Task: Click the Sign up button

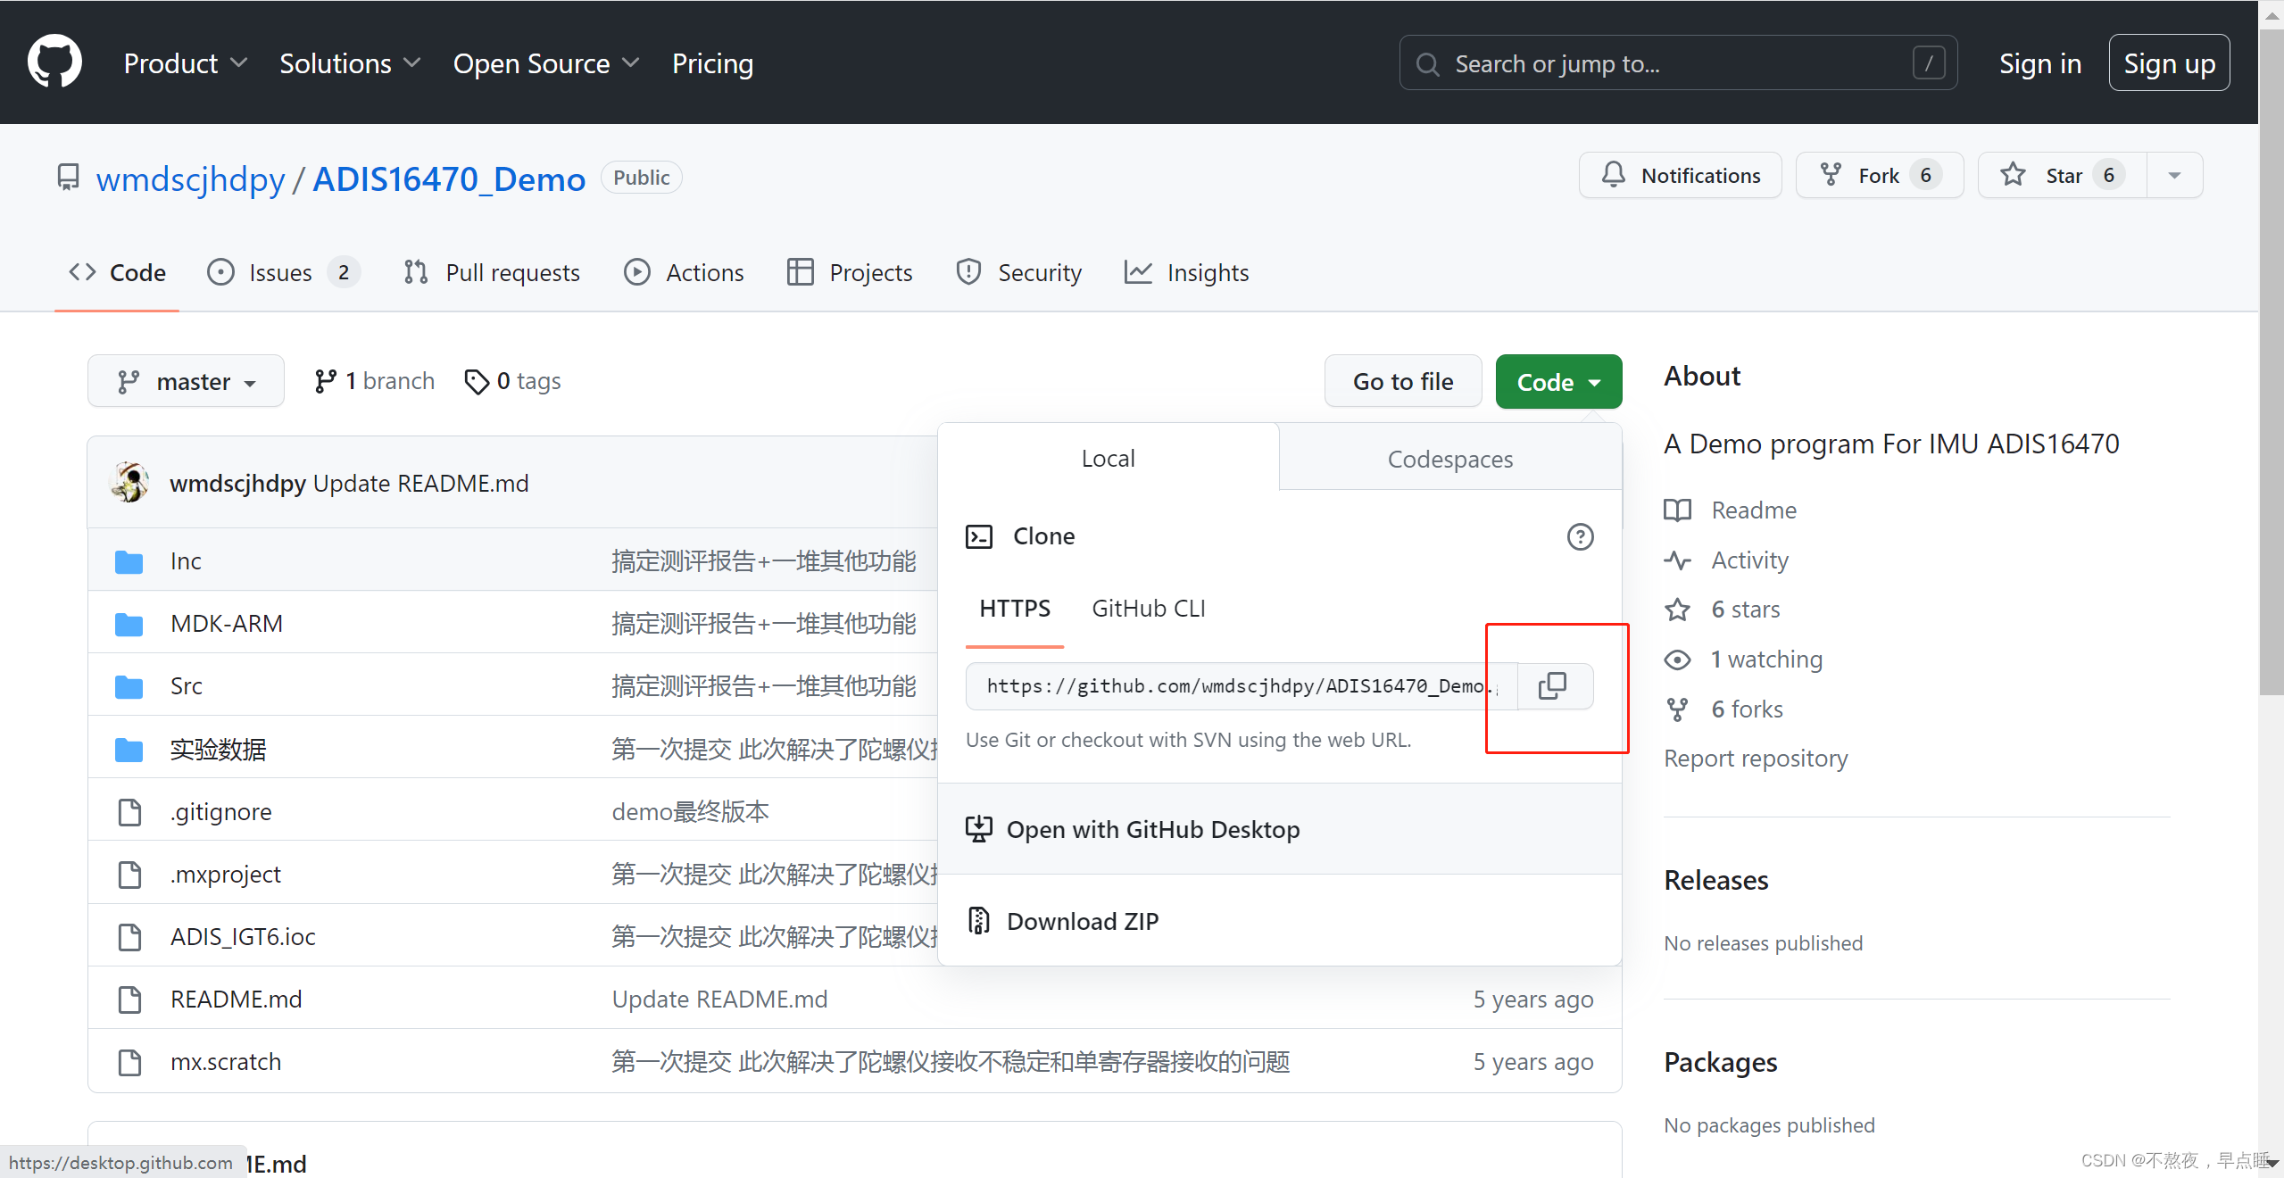Action: coord(2169,63)
